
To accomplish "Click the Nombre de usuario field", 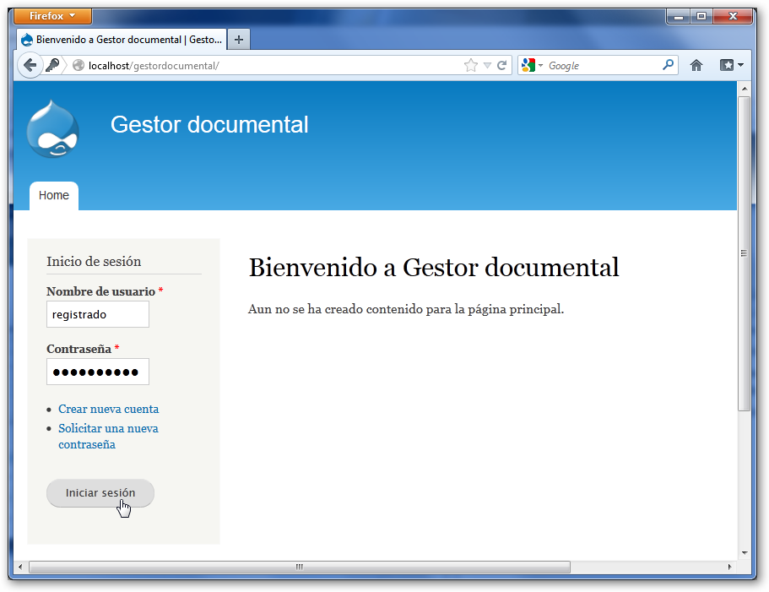I will click(x=98, y=314).
